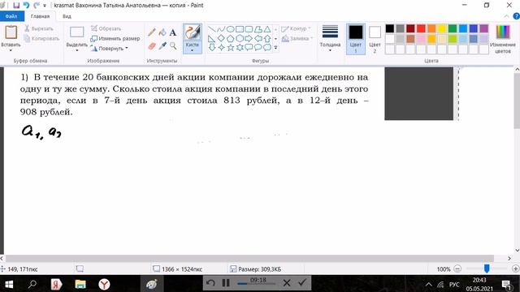Pick the green color swatch
The image size is (520, 292).
click(453, 28)
